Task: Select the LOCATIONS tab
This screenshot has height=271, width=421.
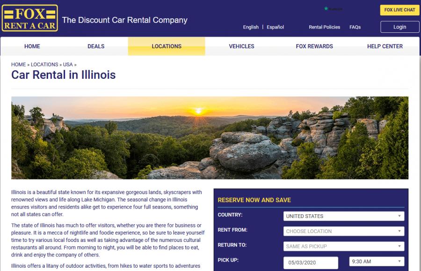Action: 167,46
